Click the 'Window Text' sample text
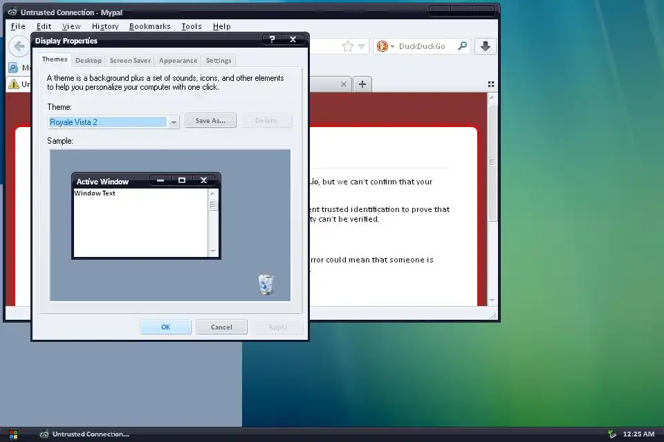The height and width of the screenshot is (442, 664). 95,193
